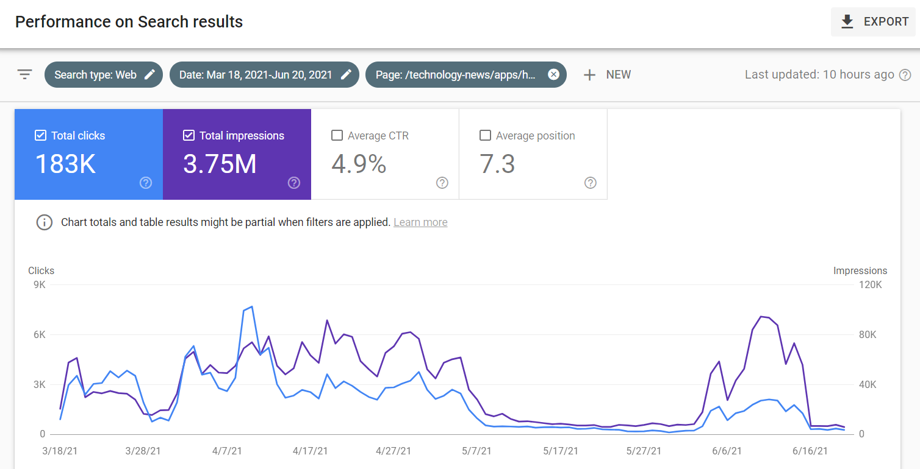The height and width of the screenshot is (469, 920).
Task: Open help icon on Total clicks card
Action: click(x=146, y=183)
